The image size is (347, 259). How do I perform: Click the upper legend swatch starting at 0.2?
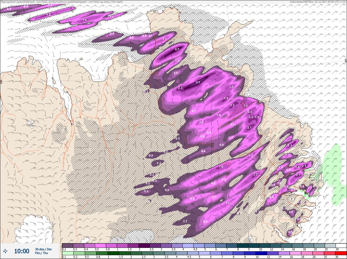pyautogui.click(x=68, y=245)
